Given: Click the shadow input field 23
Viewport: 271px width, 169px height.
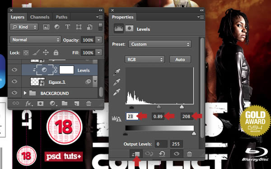Looking at the screenshot, I should (x=132, y=117).
